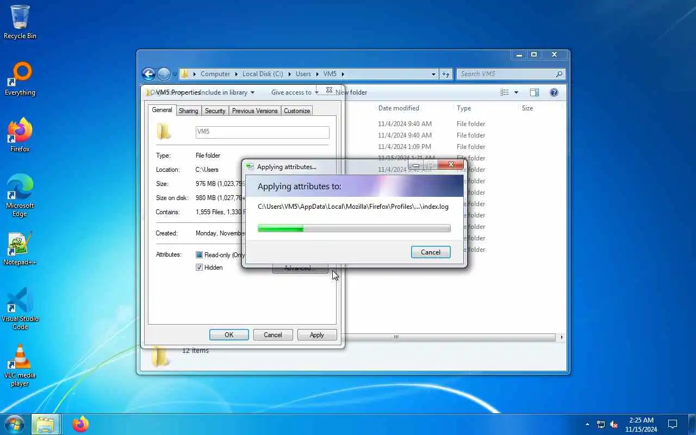Open the Advanced attributes button
Screen dimensions: 696x435
300,268
